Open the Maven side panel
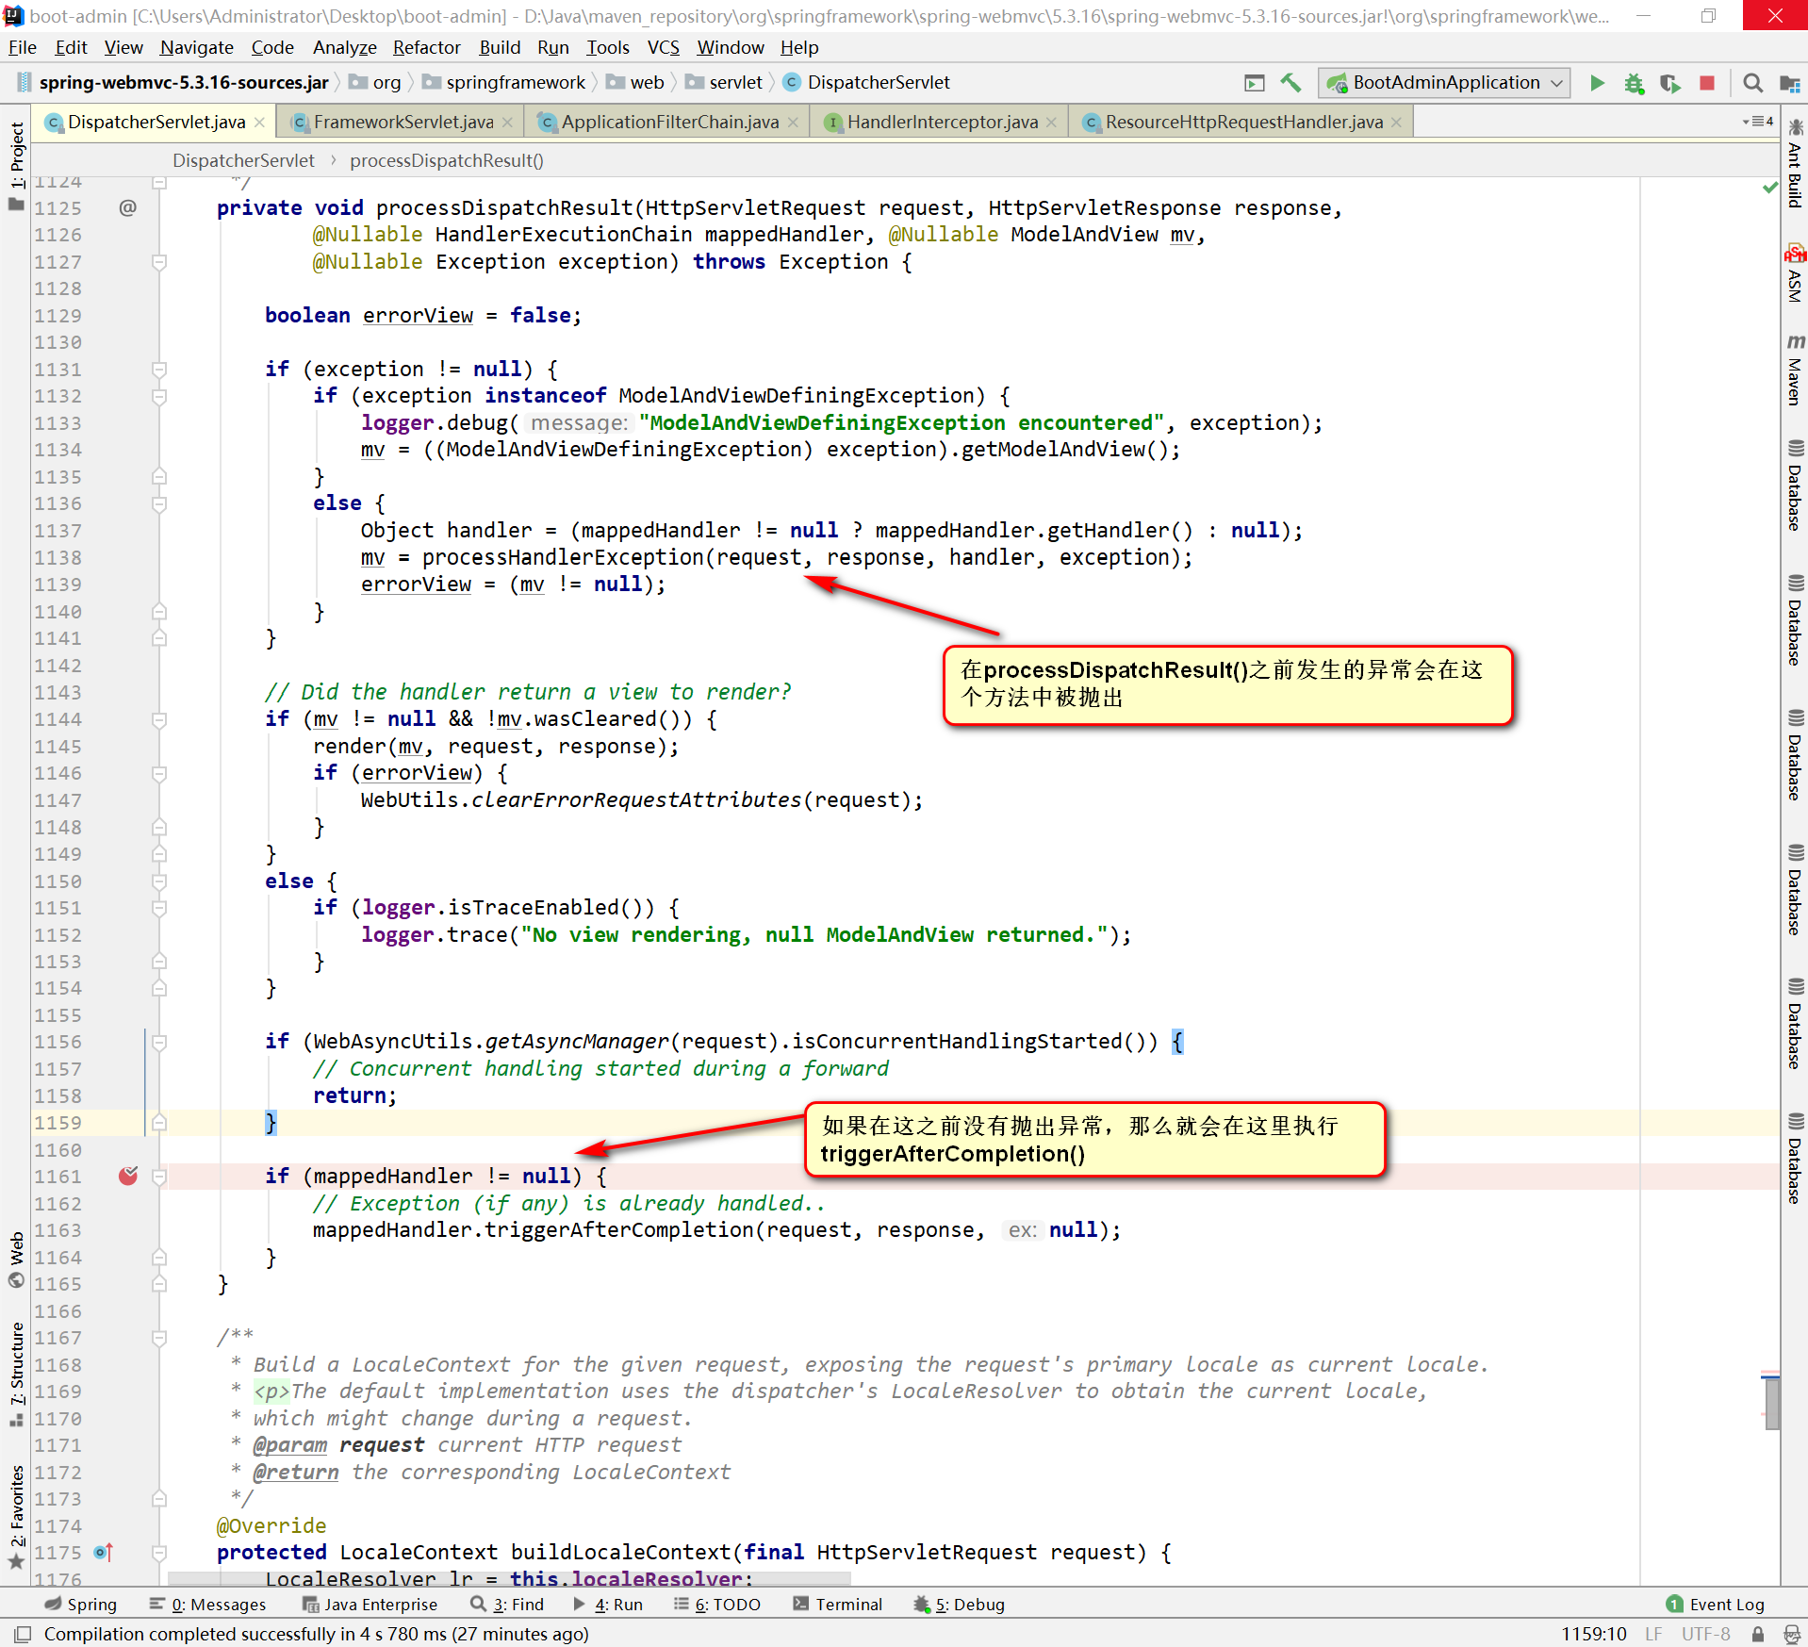 coord(1794,370)
